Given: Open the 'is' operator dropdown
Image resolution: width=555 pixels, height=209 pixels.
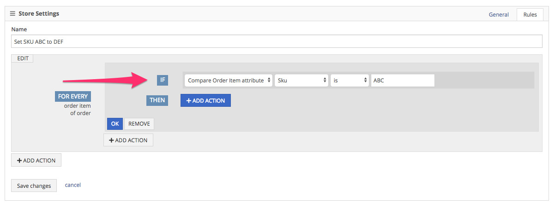Looking at the screenshot, I should pos(350,81).
